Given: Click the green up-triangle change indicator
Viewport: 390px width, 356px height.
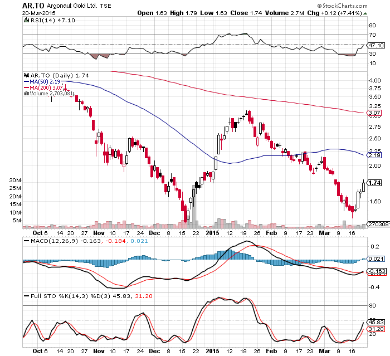Looking at the screenshot, I should click(x=365, y=13).
